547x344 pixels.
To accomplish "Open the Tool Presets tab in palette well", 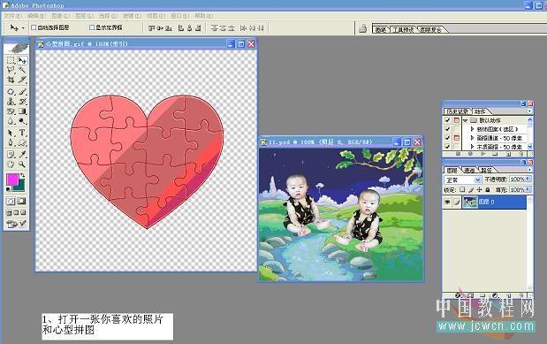I will coord(404,30).
